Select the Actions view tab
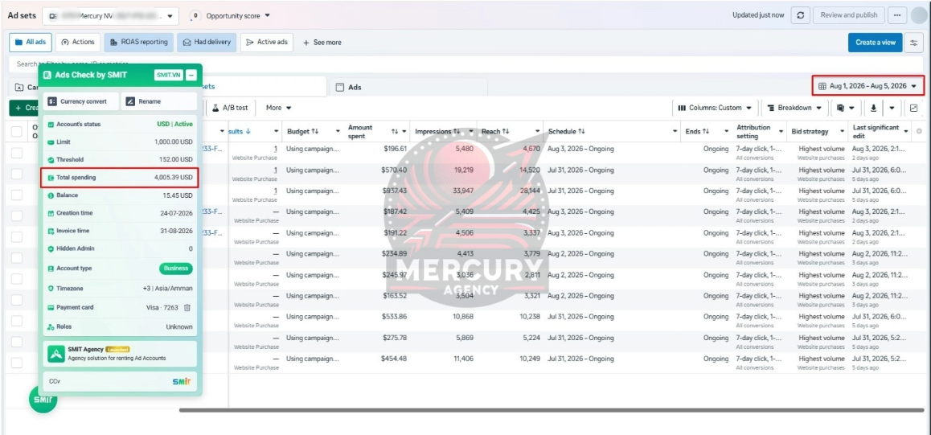This screenshot has height=435, width=931. pyautogui.click(x=78, y=42)
